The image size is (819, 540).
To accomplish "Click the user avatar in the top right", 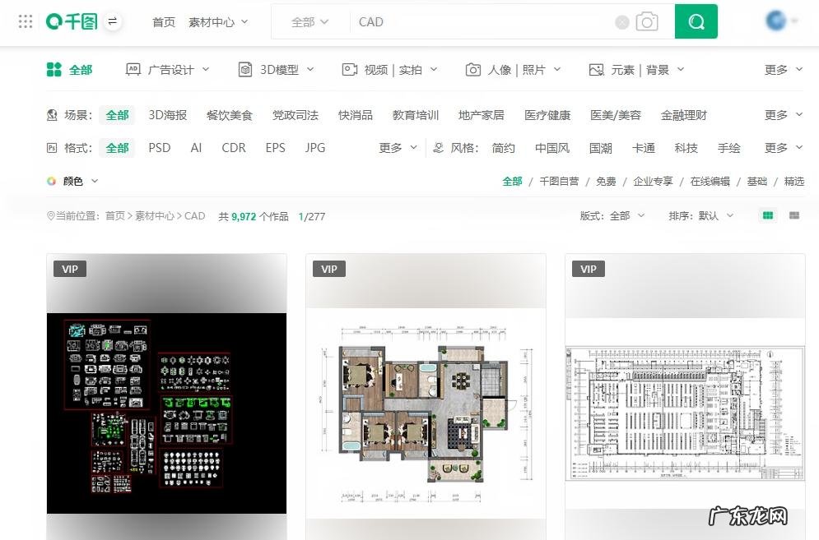I will click(x=775, y=21).
